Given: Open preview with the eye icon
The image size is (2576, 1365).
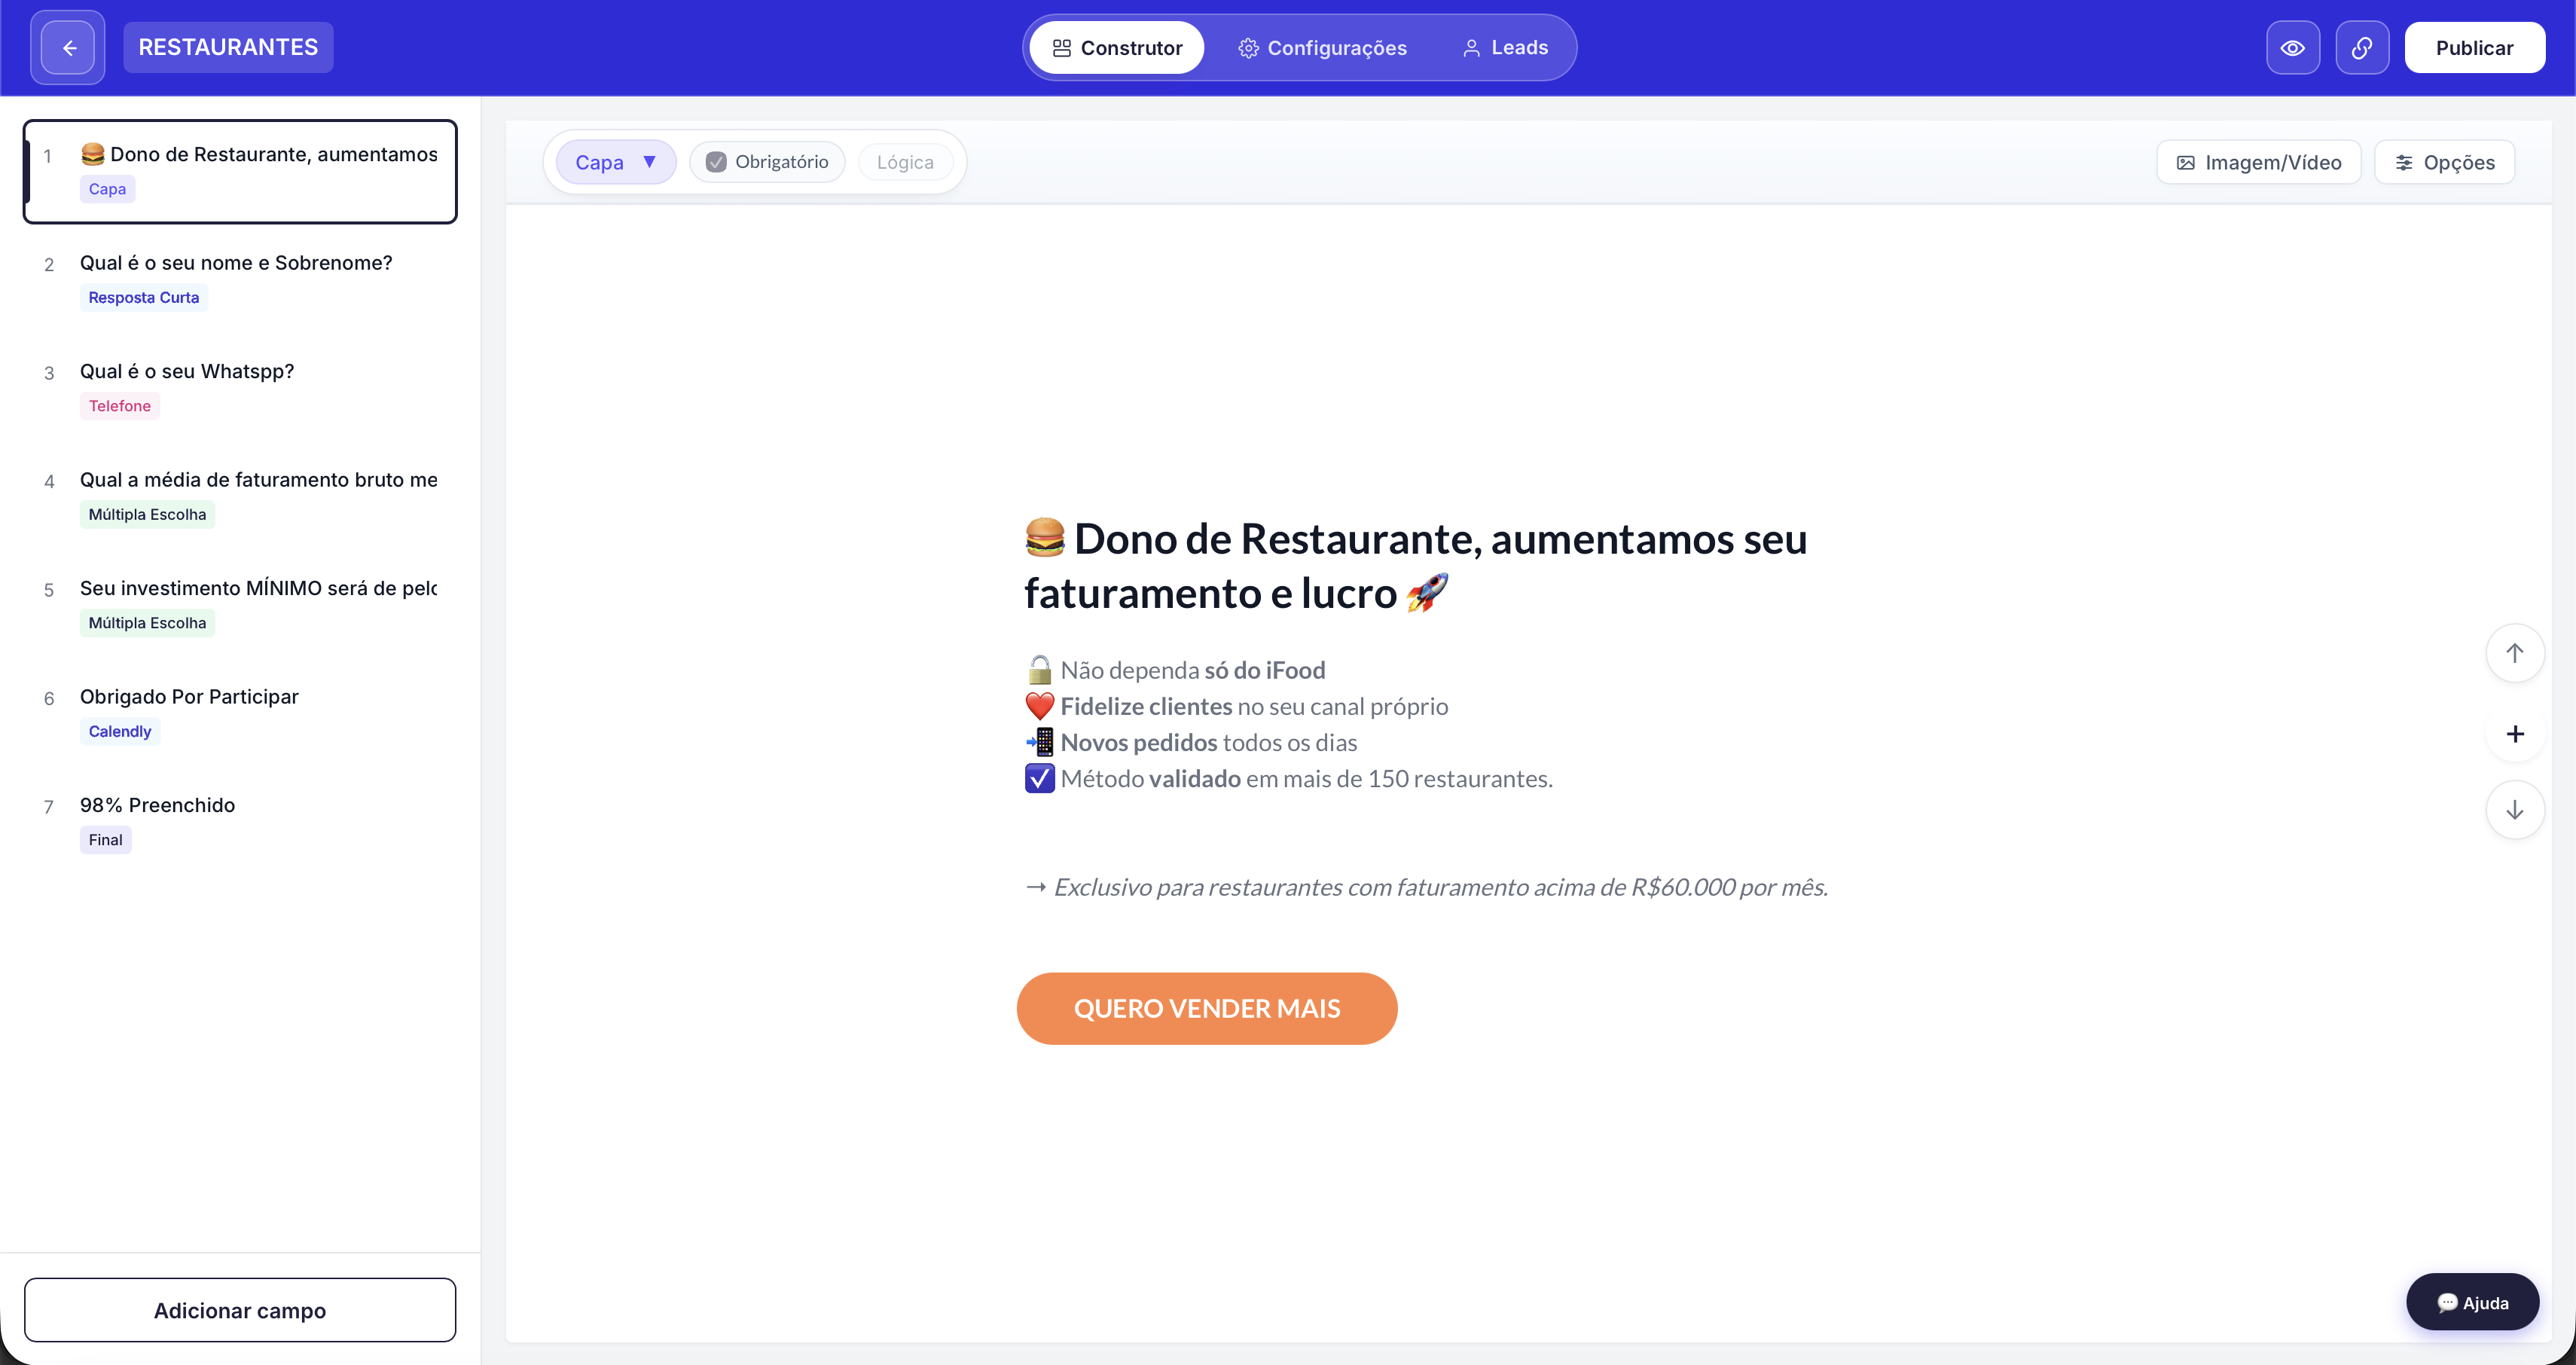Looking at the screenshot, I should [x=2292, y=48].
